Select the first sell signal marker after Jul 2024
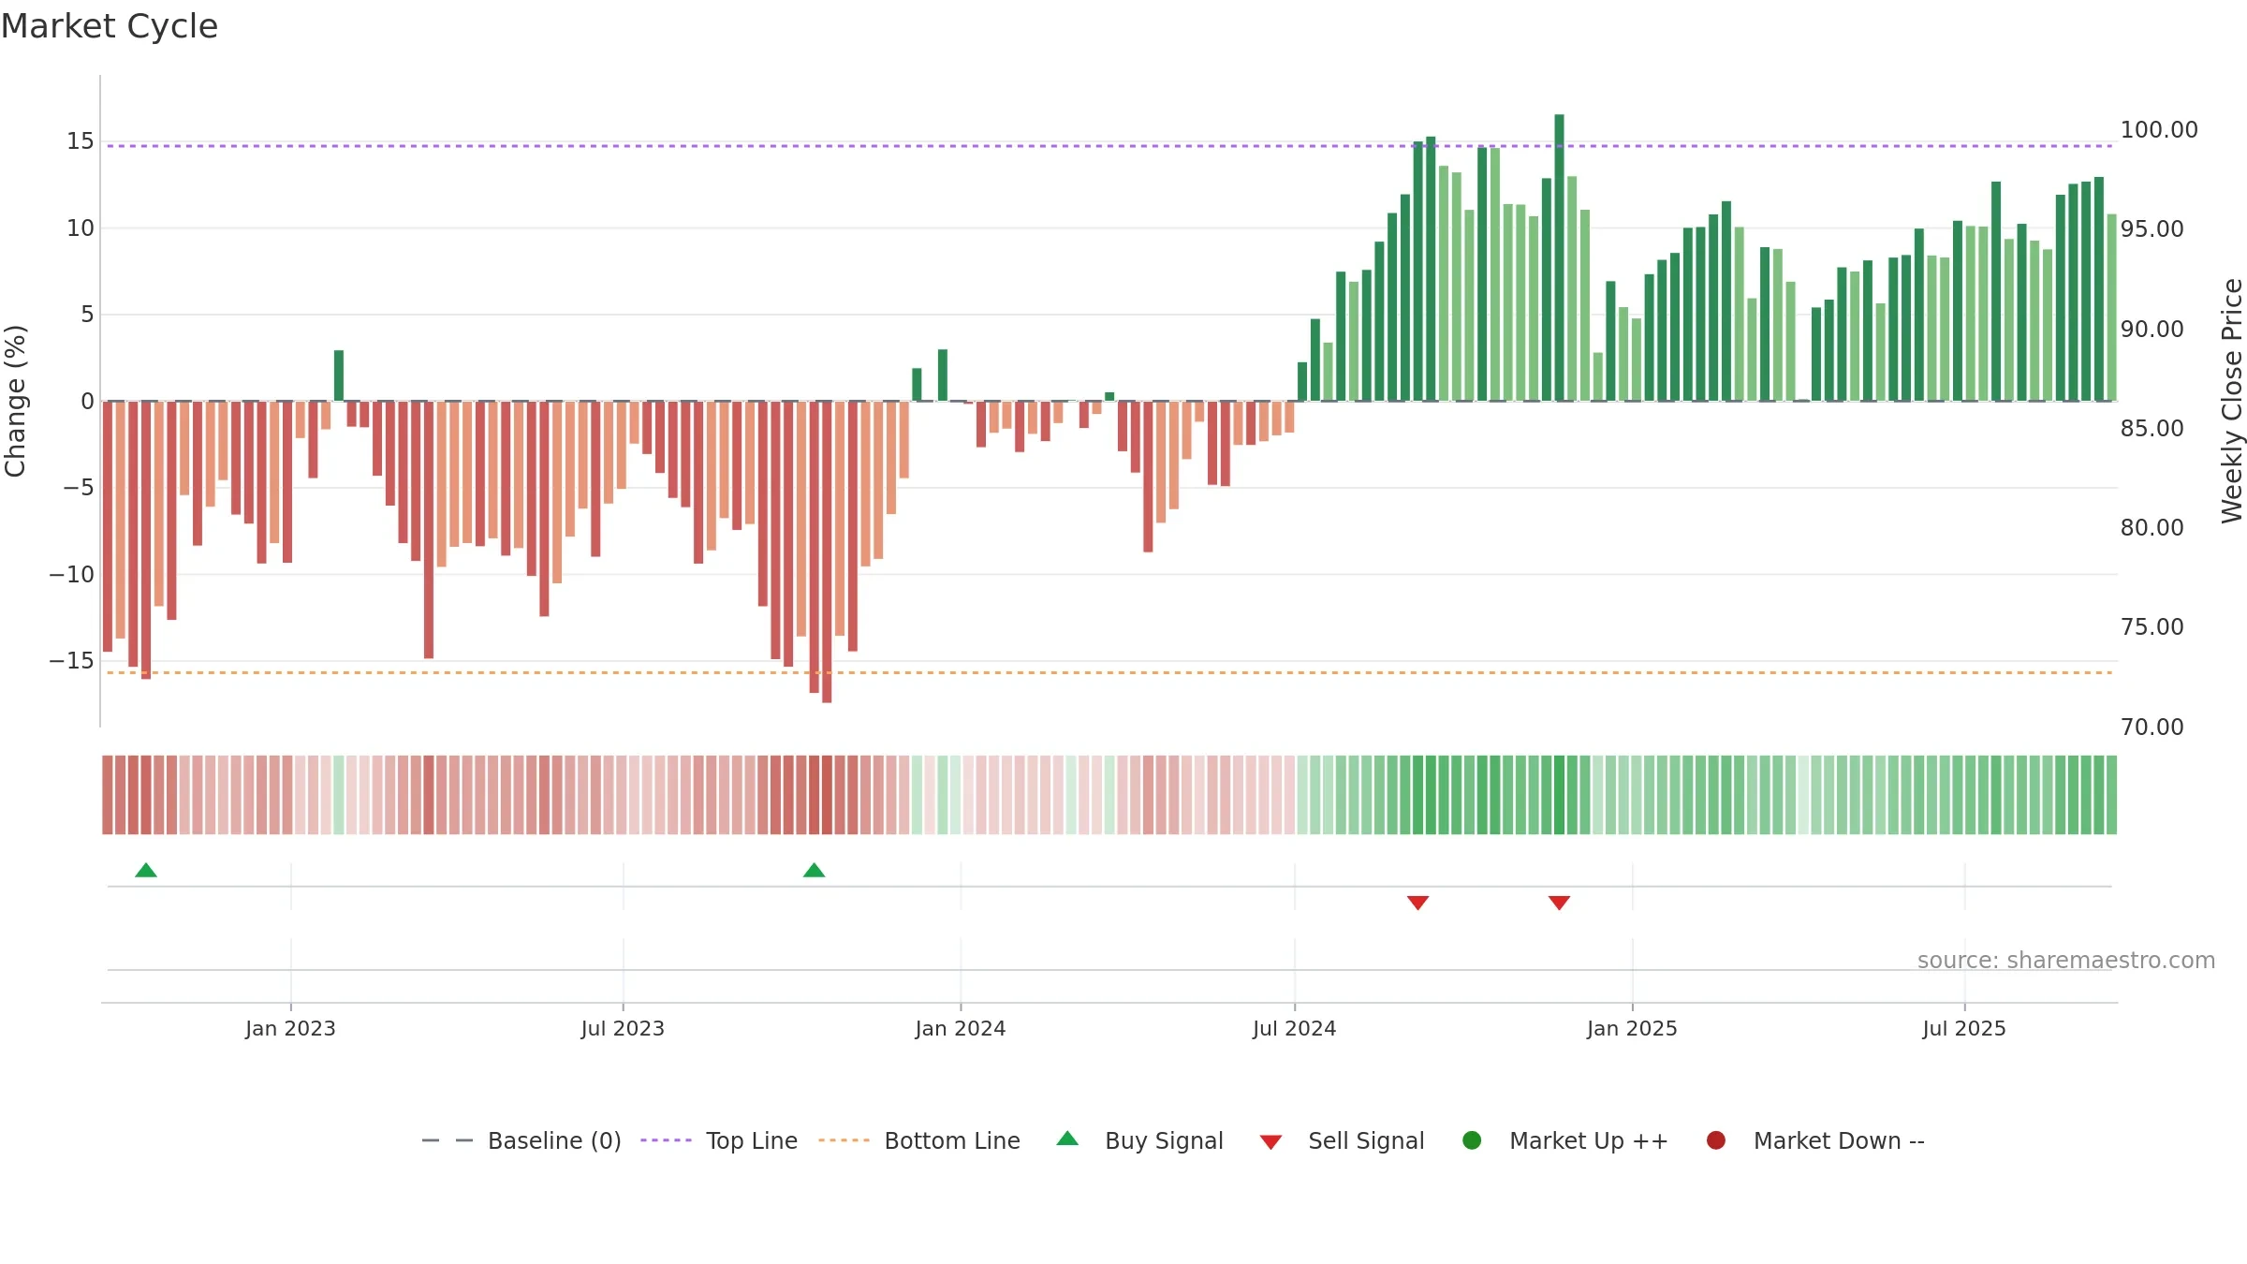 (x=1418, y=903)
